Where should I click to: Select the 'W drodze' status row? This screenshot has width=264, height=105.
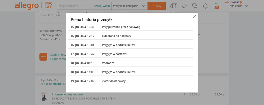(x=131, y=63)
